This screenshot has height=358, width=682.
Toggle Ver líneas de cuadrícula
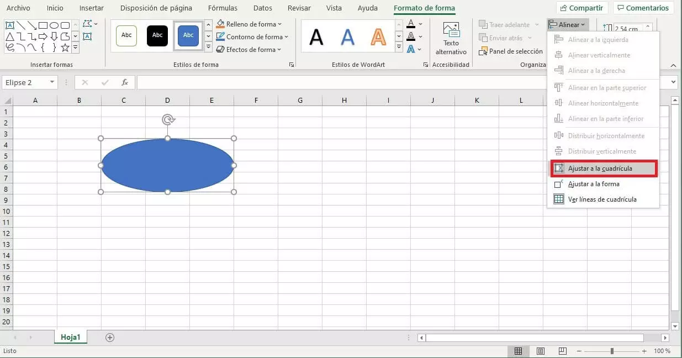click(603, 199)
